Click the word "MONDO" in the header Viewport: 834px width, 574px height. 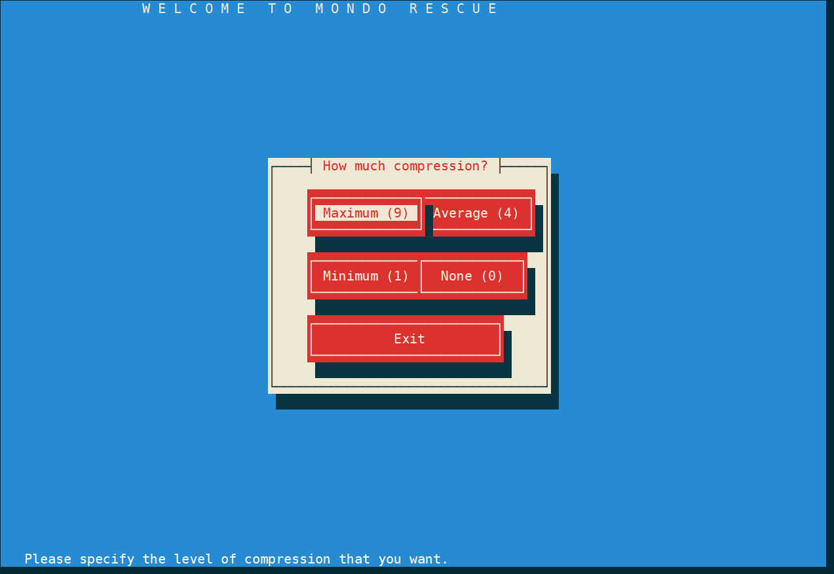(352, 9)
